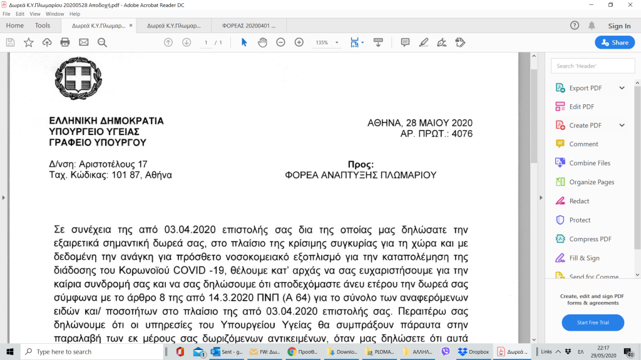Open Create PDF tool
641x360 pixels.
[585, 126]
